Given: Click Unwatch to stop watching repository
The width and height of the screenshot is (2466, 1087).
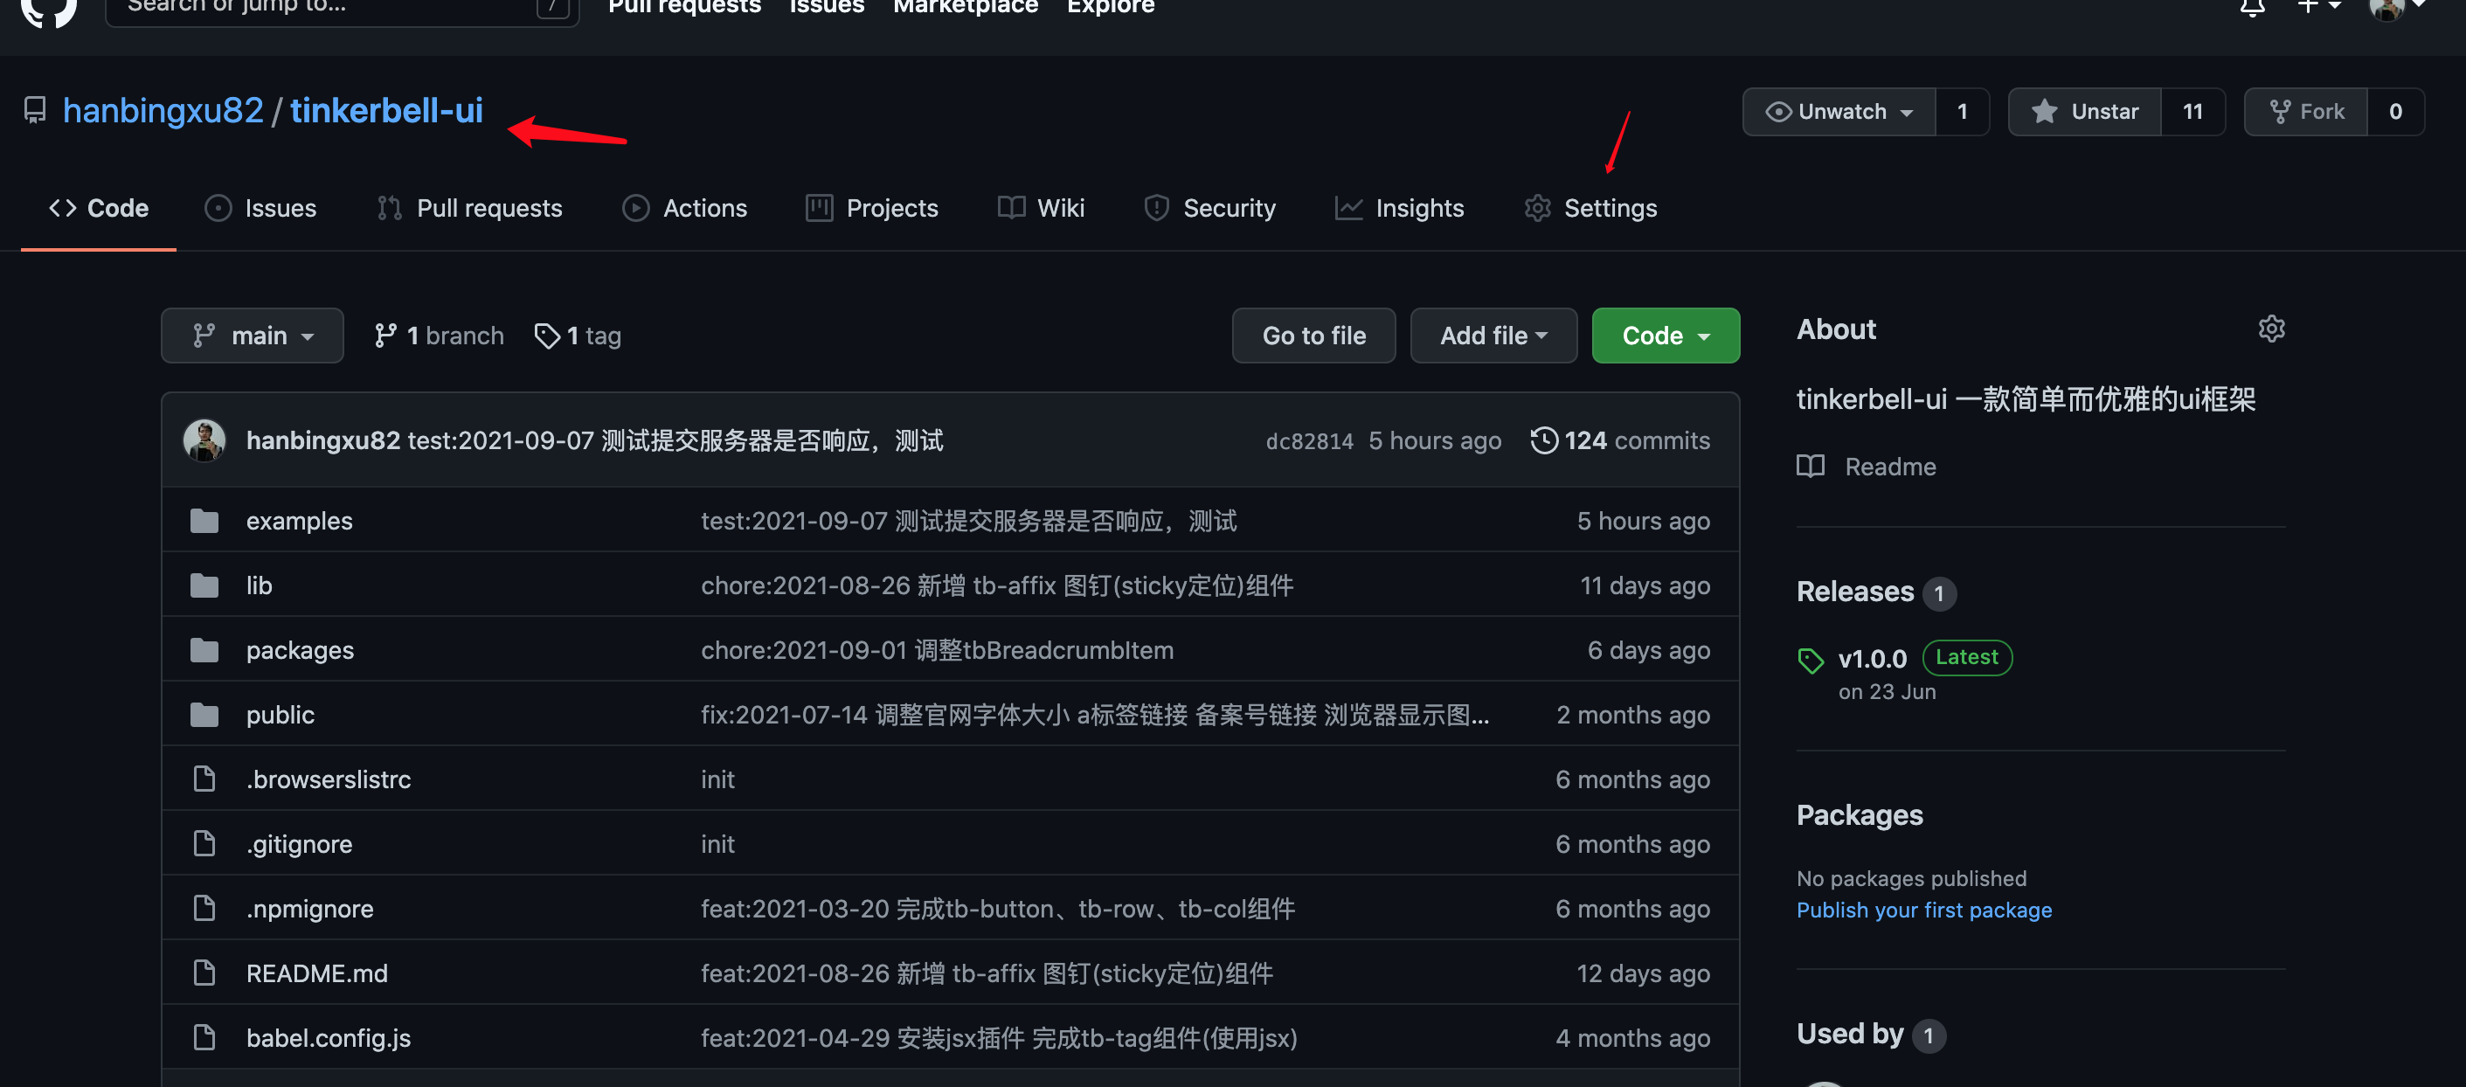Looking at the screenshot, I should 1838,111.
